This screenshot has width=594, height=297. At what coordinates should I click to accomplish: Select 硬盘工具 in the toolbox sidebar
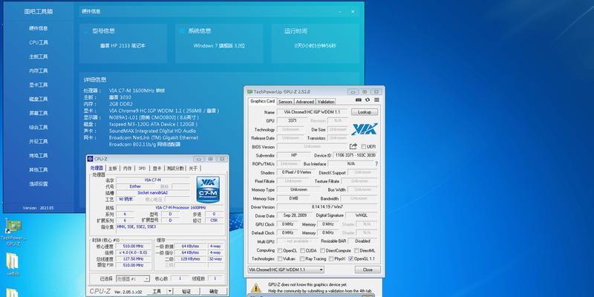click(39, 99)
